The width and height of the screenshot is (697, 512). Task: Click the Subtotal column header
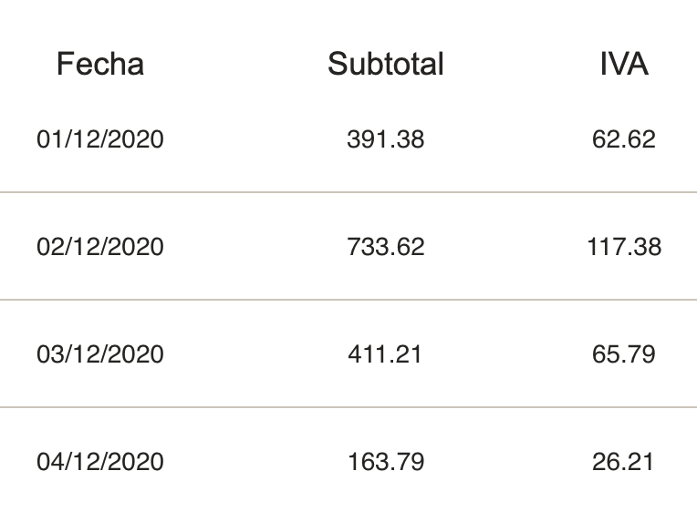point(385,64)
